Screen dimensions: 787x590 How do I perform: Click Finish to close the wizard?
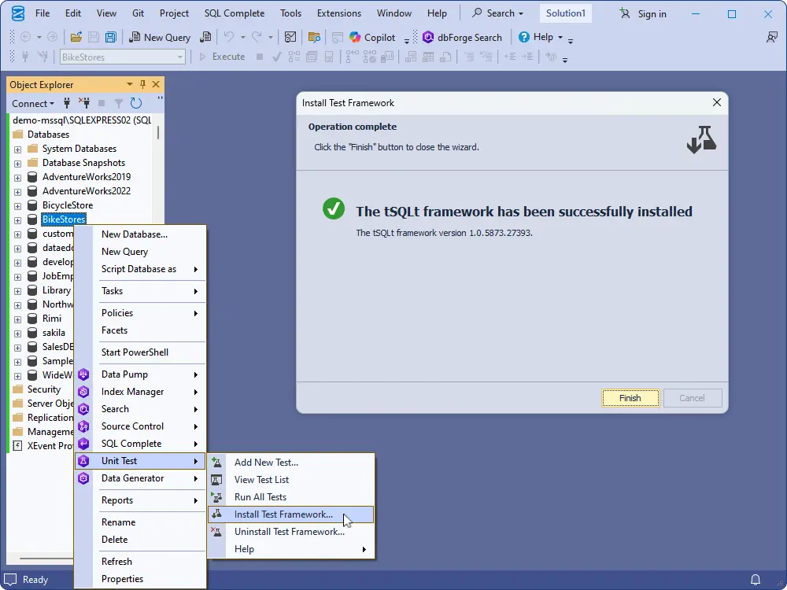630,398
